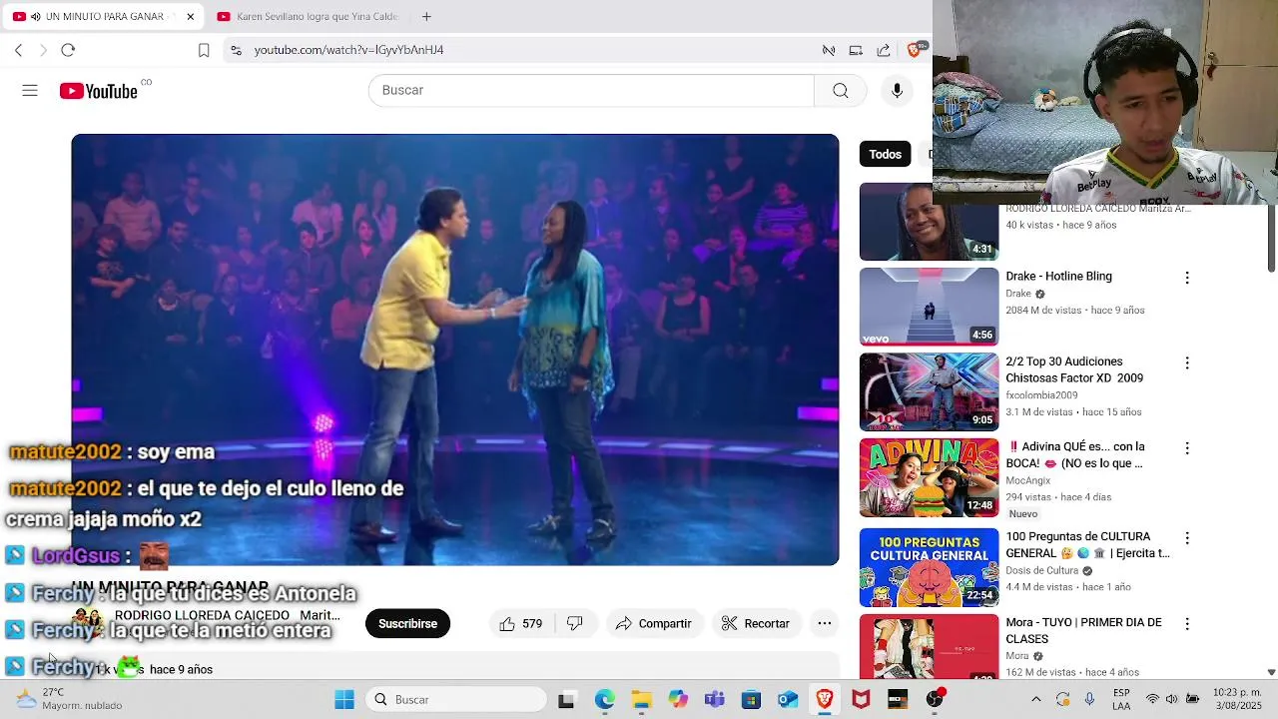Activate voice search microphone

click(897, 91)
